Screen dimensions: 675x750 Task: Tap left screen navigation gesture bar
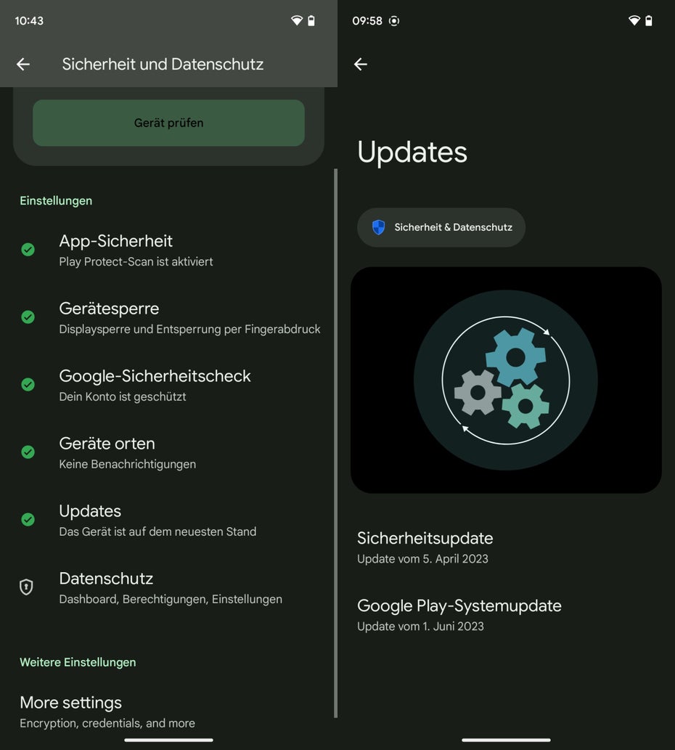(168, 740)
